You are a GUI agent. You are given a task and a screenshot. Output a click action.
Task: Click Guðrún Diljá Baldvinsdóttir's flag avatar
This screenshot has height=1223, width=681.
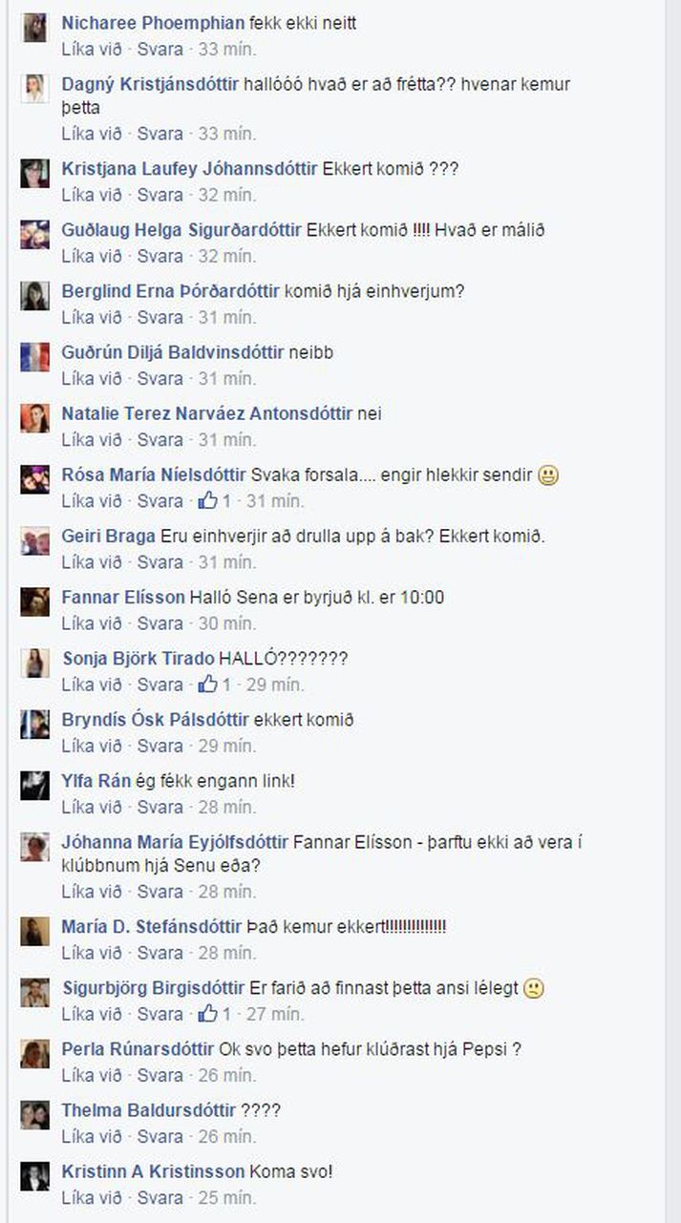point(35,357)
